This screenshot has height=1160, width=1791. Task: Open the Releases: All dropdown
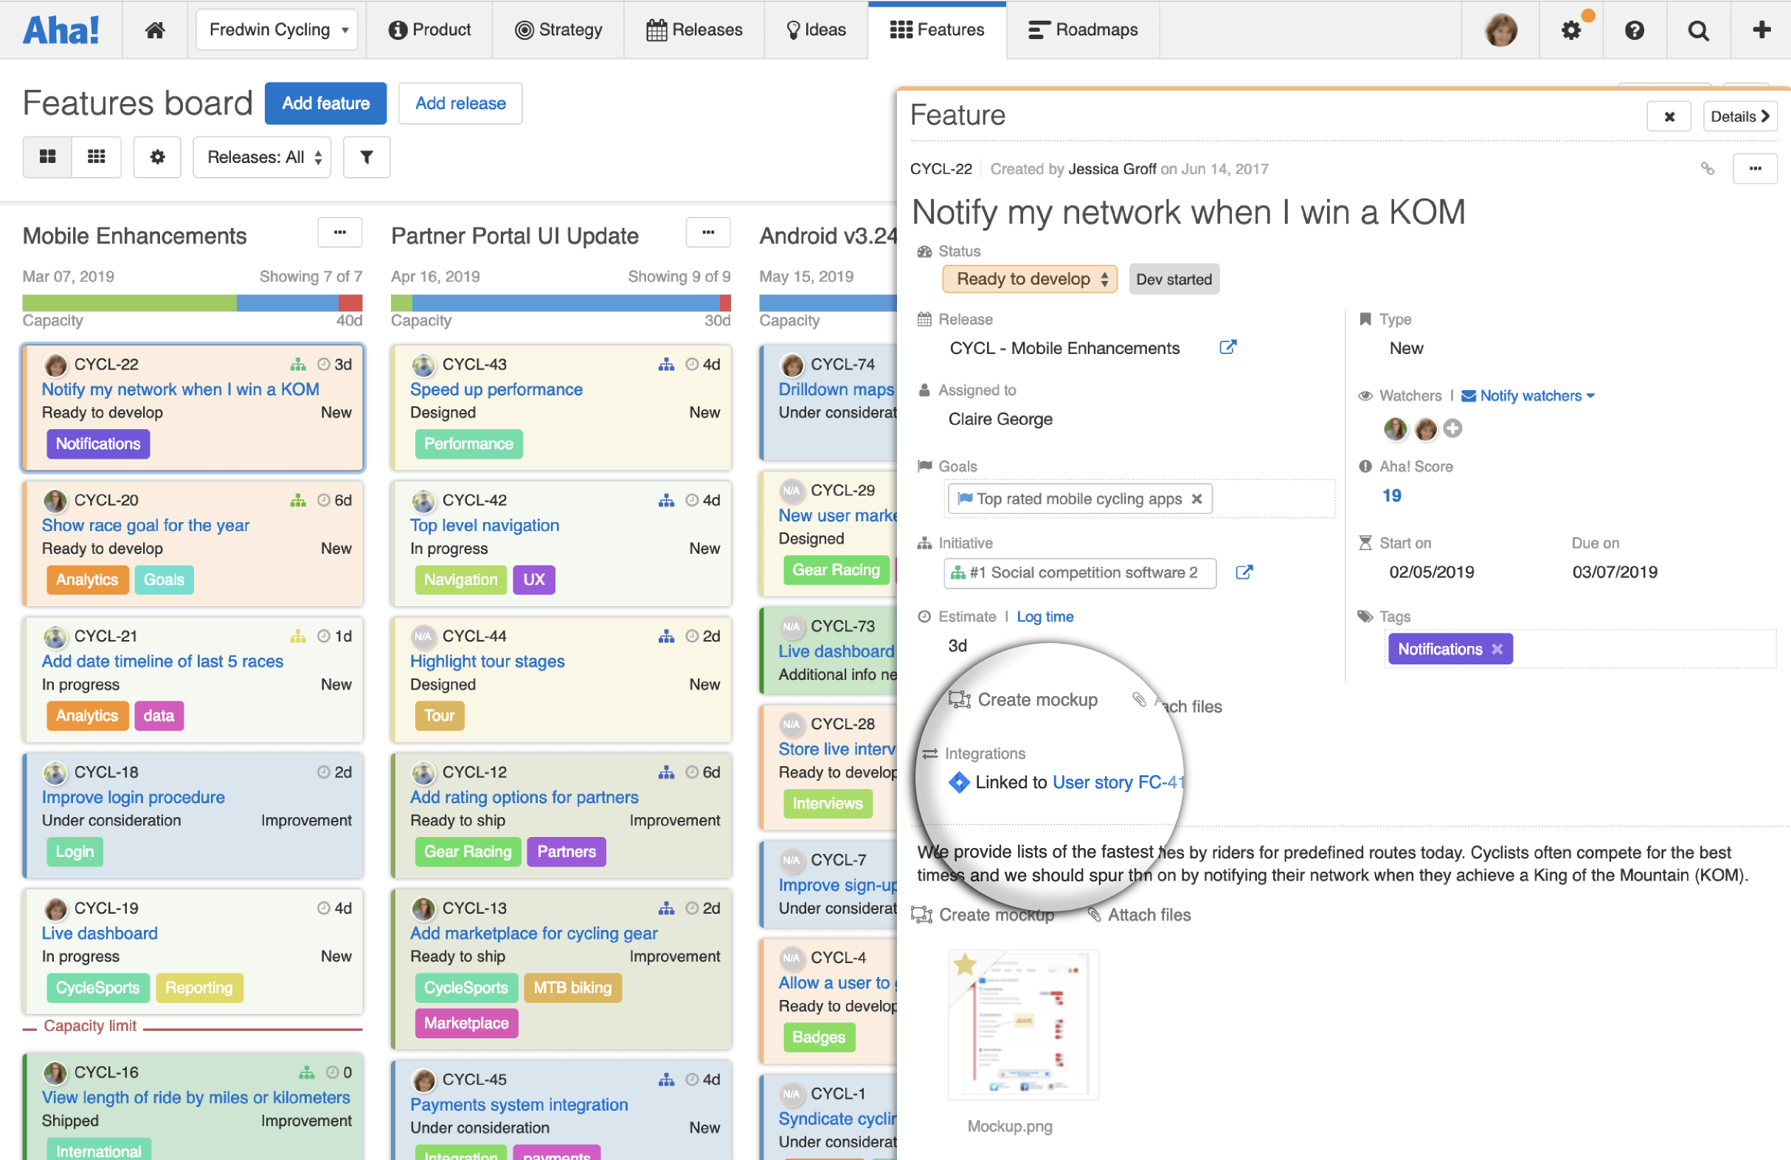coord(262,157)
